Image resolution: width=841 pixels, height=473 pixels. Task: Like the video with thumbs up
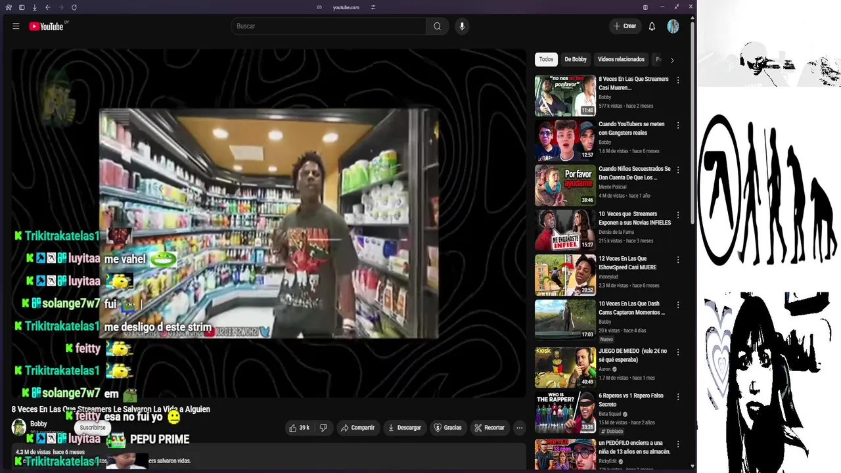point(299,428)
